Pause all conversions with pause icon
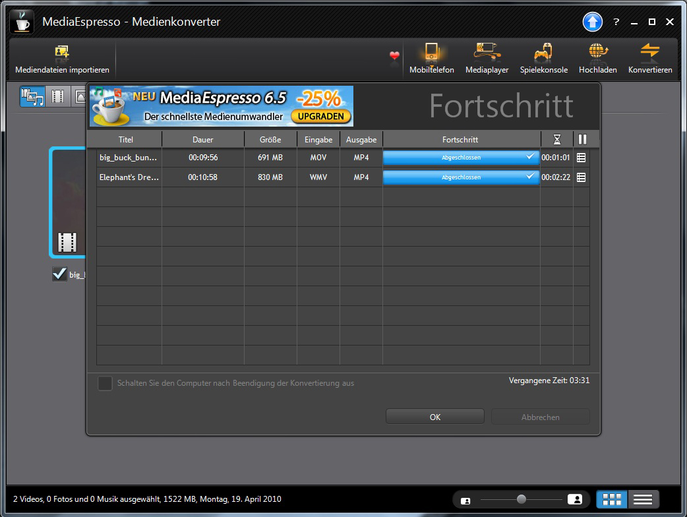Image resolution: width=687 pixels, height=517 pixels. click(x=582, y=139)
